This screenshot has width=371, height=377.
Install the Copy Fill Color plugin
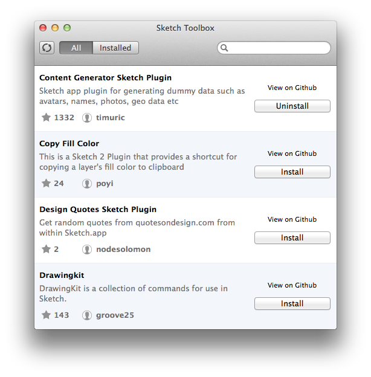point(292,172)
